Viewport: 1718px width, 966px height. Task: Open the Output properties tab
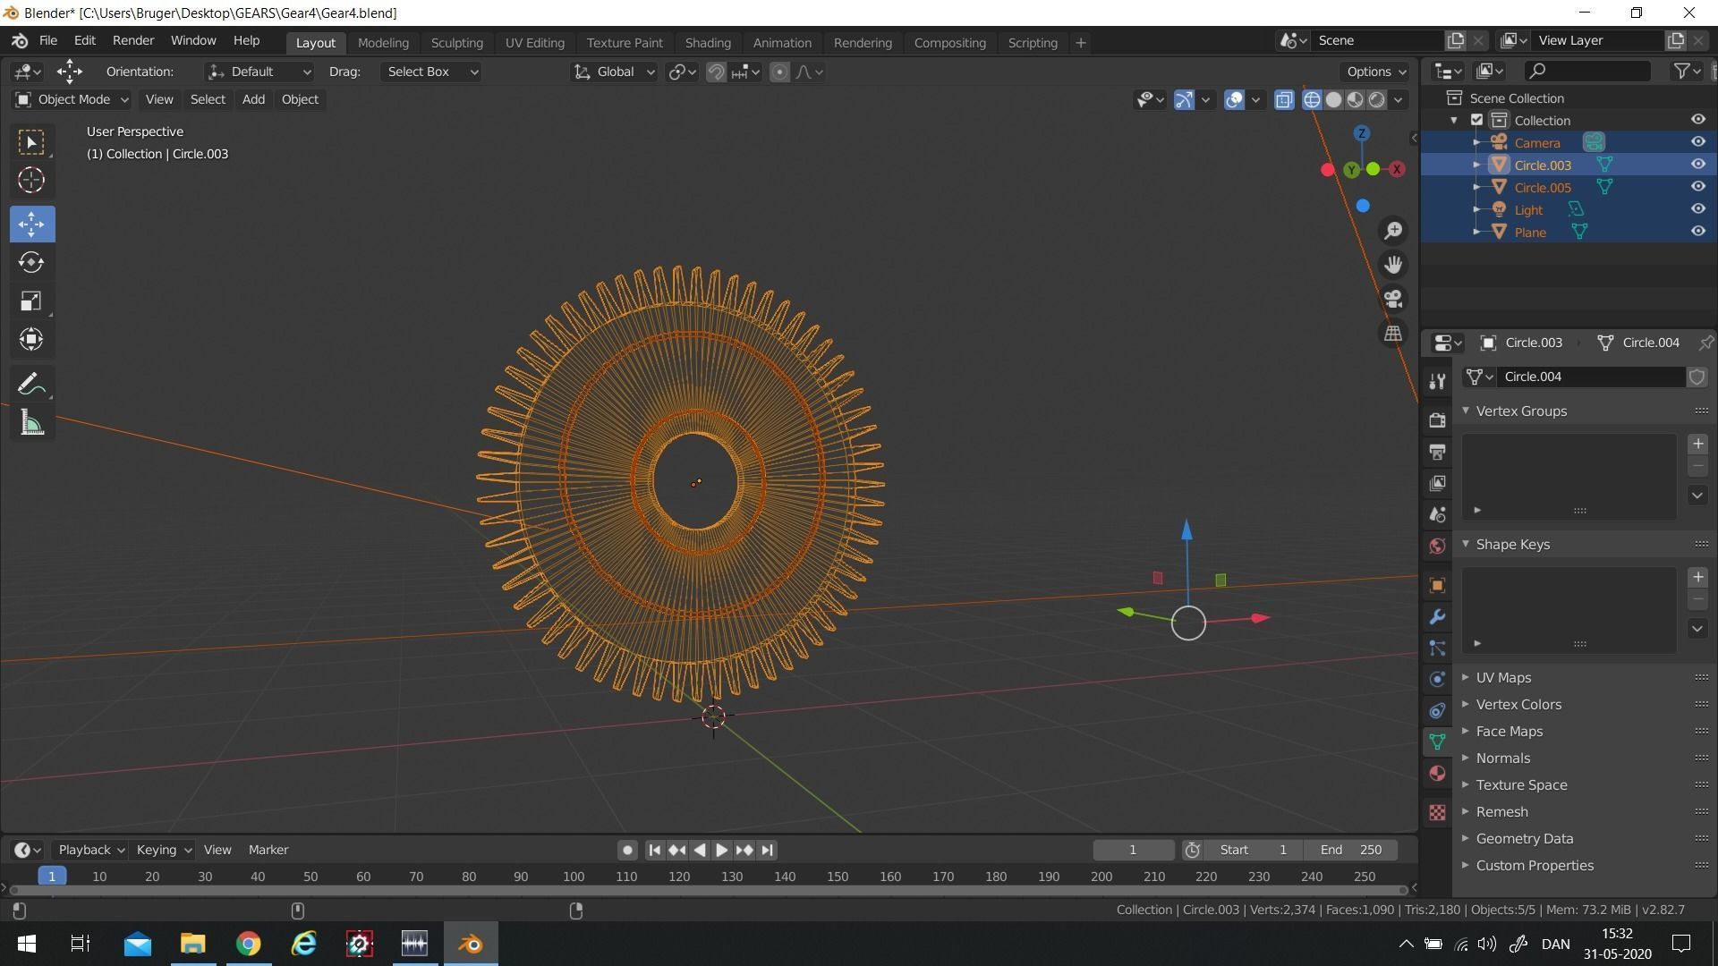1437,452
